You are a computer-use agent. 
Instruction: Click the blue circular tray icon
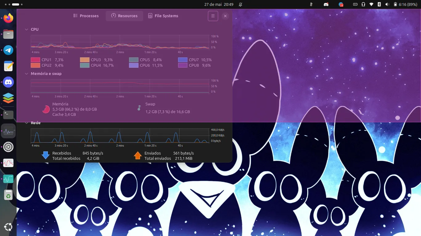coord(341,5)
